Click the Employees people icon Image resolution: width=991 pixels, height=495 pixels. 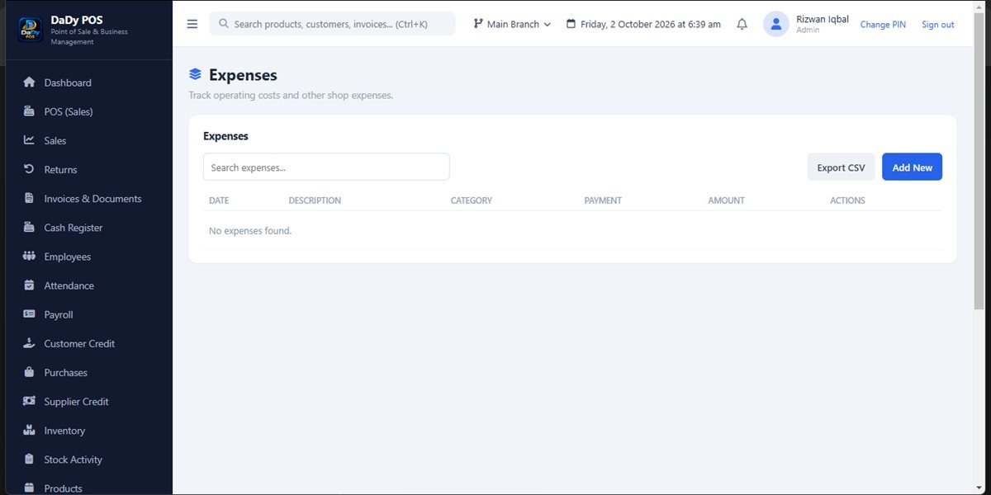tap(30, 256)
